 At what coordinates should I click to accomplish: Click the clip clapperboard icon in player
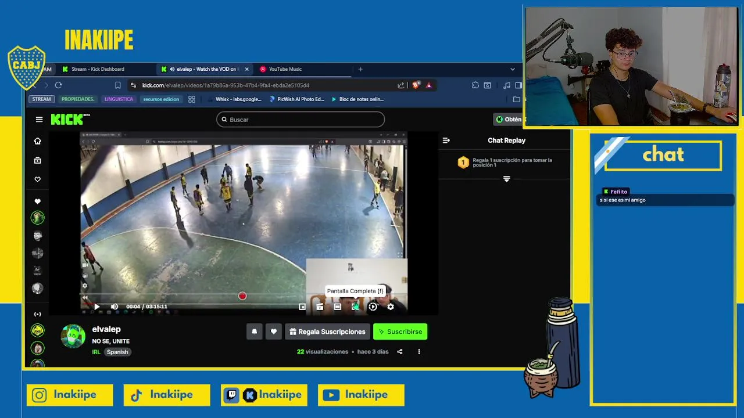click(x=320, y=307)
